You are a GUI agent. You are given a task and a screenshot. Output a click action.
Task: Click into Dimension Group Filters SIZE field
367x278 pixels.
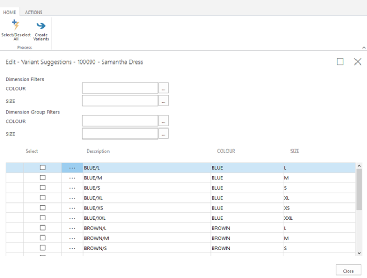pos(120,134)
